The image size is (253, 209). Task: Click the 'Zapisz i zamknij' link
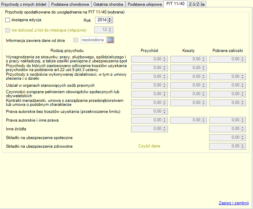pos(234,202)
